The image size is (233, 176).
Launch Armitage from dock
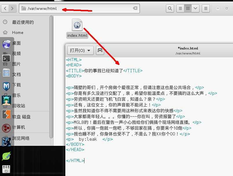(6, 100)
